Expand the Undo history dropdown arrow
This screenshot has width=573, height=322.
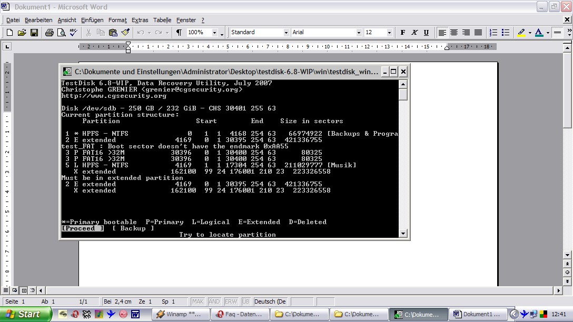tap(149, 33)
